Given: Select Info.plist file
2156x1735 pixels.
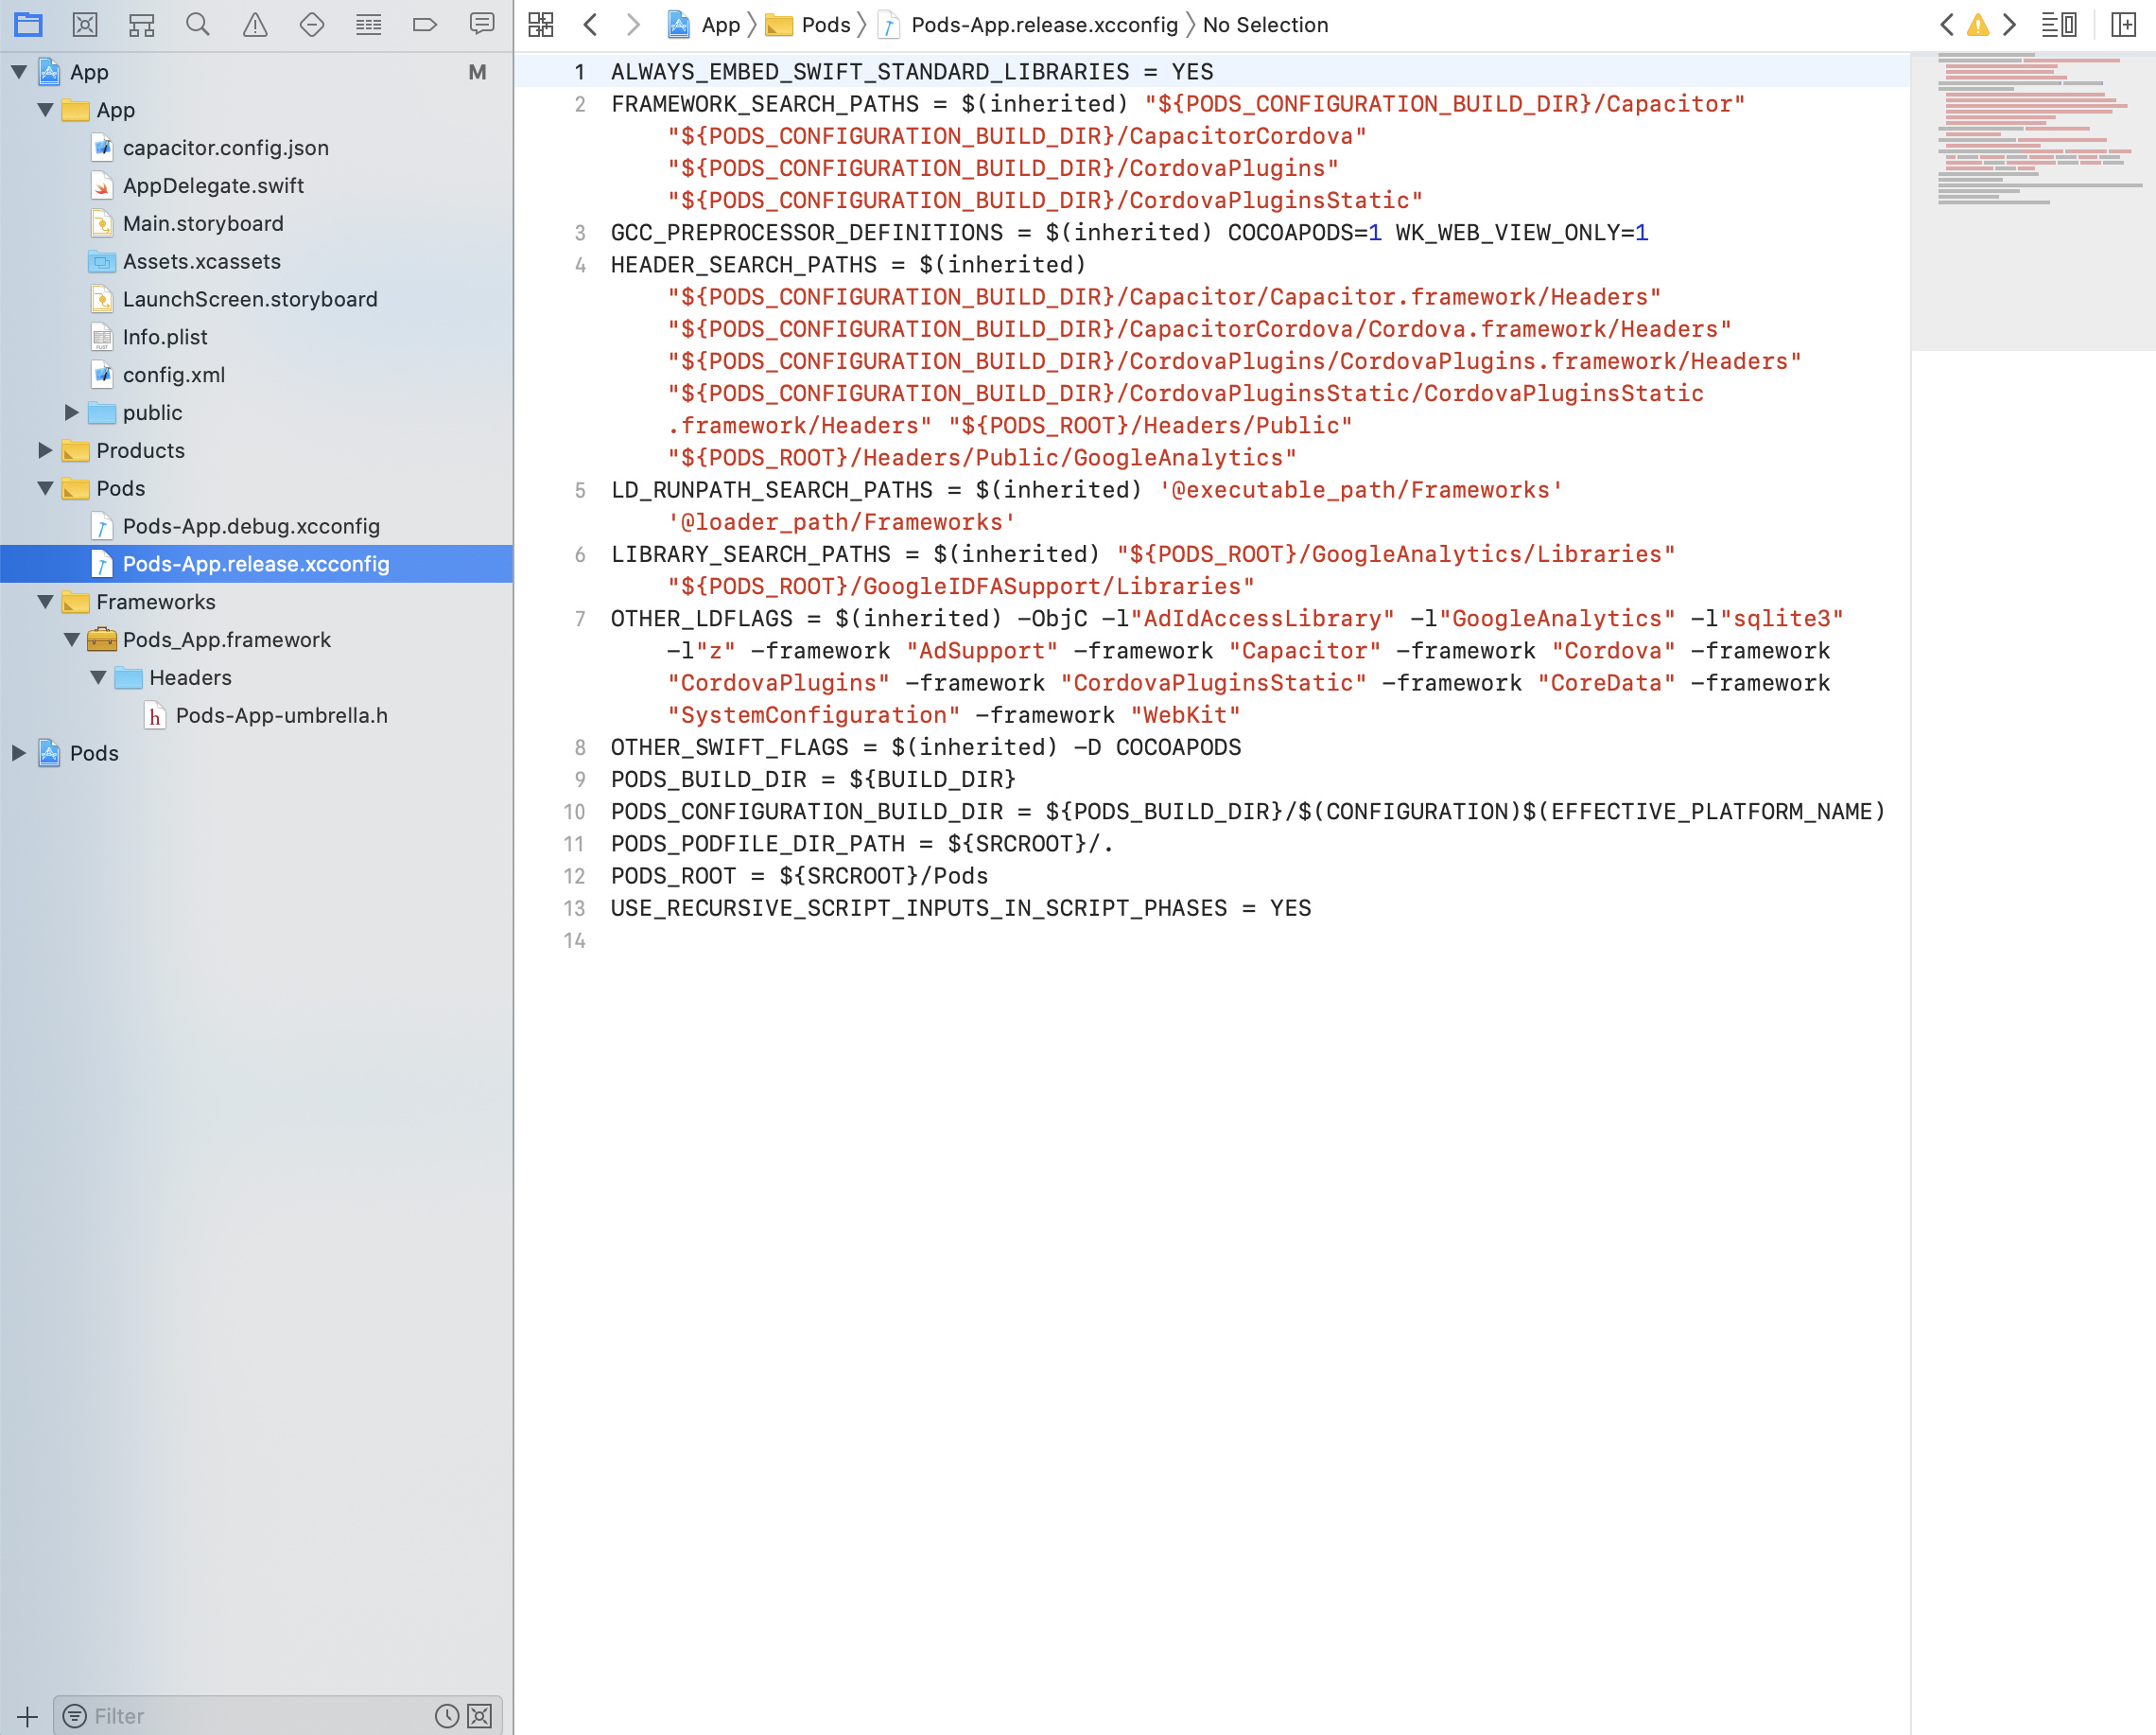Looking at the screenshot, I should pos(165,337).
